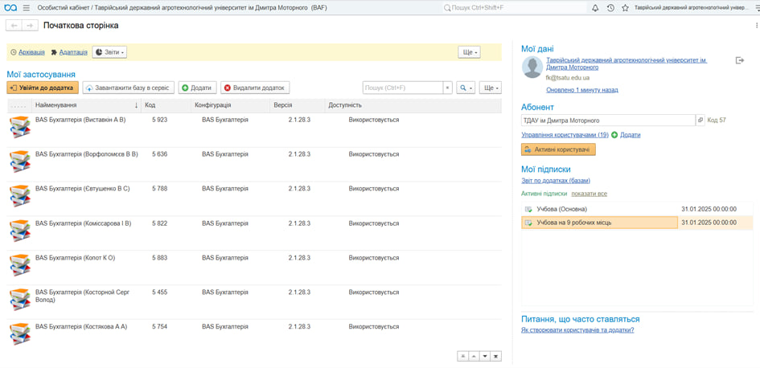Click the log out icon in Мої дані
760x368 pixels.
click(x=740, y=60)
